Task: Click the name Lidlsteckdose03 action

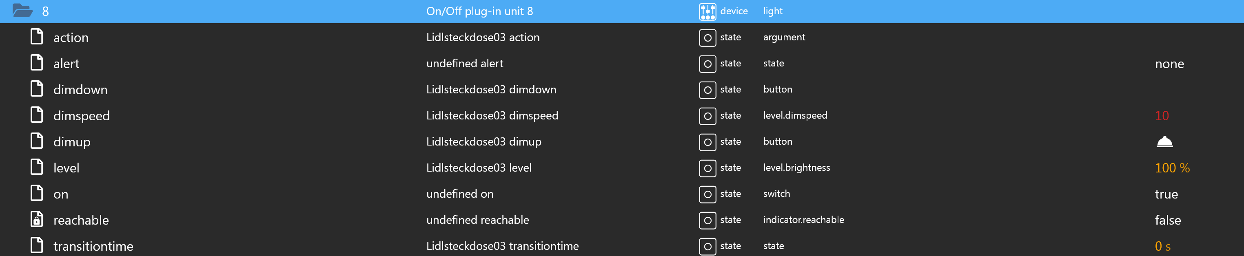Action: pos(483,37)
